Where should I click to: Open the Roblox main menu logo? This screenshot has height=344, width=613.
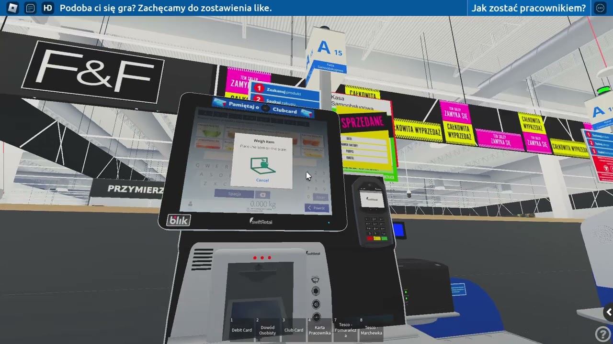point(12,8)
